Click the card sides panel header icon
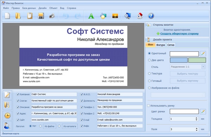Image resolution: width=211 pixels, height=137 pixels. tap(149, 25)
